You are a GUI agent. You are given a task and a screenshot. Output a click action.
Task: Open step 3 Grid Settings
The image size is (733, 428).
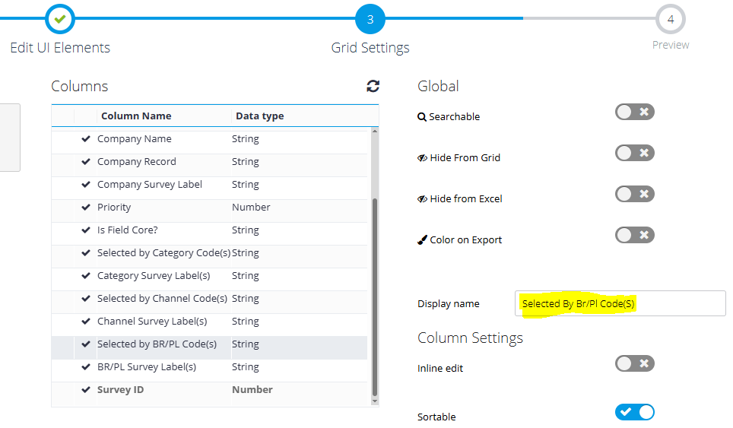[x=370, y=19]
